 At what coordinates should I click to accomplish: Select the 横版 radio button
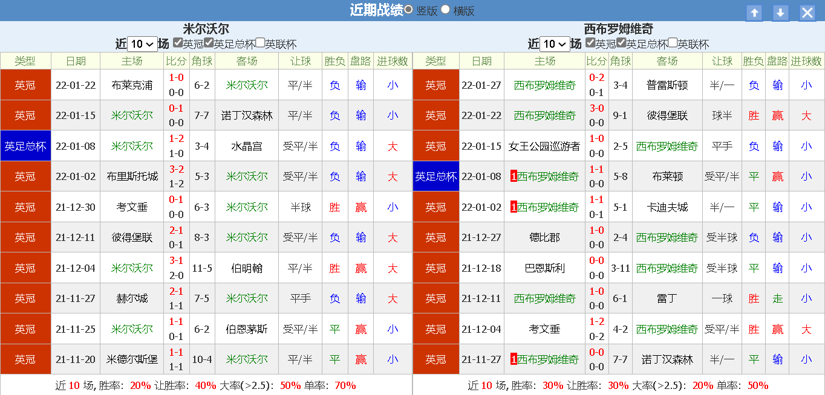coord(446,10)
